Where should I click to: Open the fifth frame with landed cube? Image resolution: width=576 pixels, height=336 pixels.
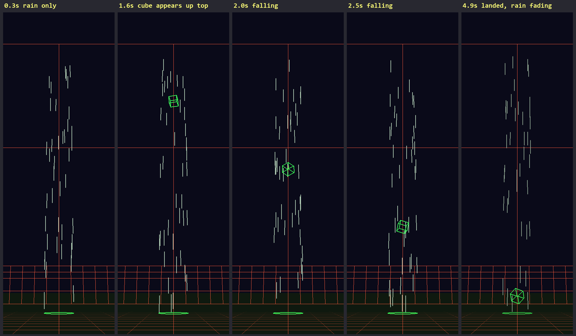click(517, 173)
